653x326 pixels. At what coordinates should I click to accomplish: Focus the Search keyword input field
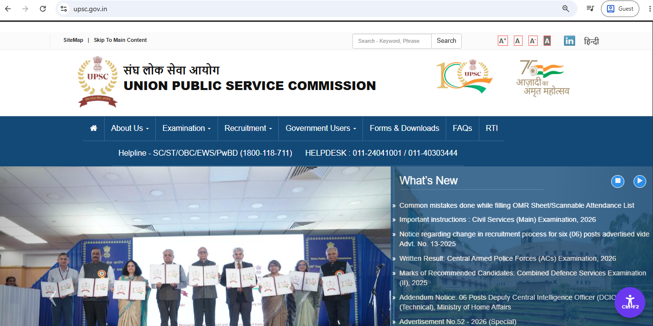[392, 41]
